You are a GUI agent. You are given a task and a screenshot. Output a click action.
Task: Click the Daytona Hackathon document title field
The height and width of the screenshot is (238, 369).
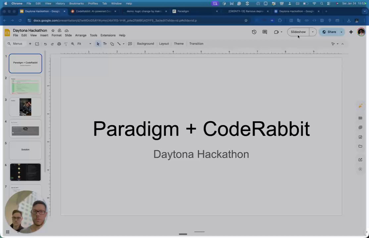30,30
